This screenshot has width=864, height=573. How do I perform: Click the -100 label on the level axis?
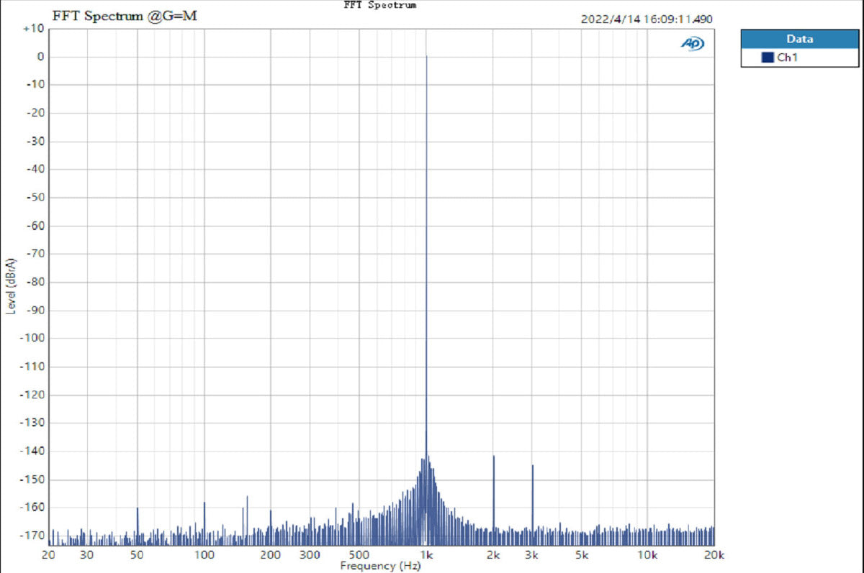tap(34, 339)
